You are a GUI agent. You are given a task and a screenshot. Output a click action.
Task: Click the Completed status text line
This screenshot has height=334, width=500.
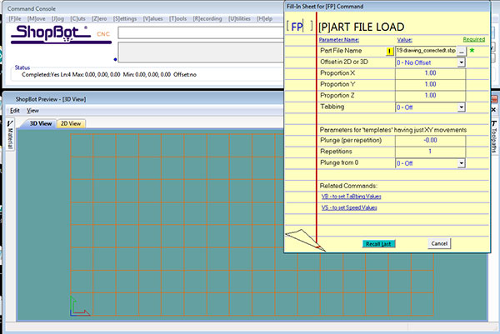coord(109,75)
